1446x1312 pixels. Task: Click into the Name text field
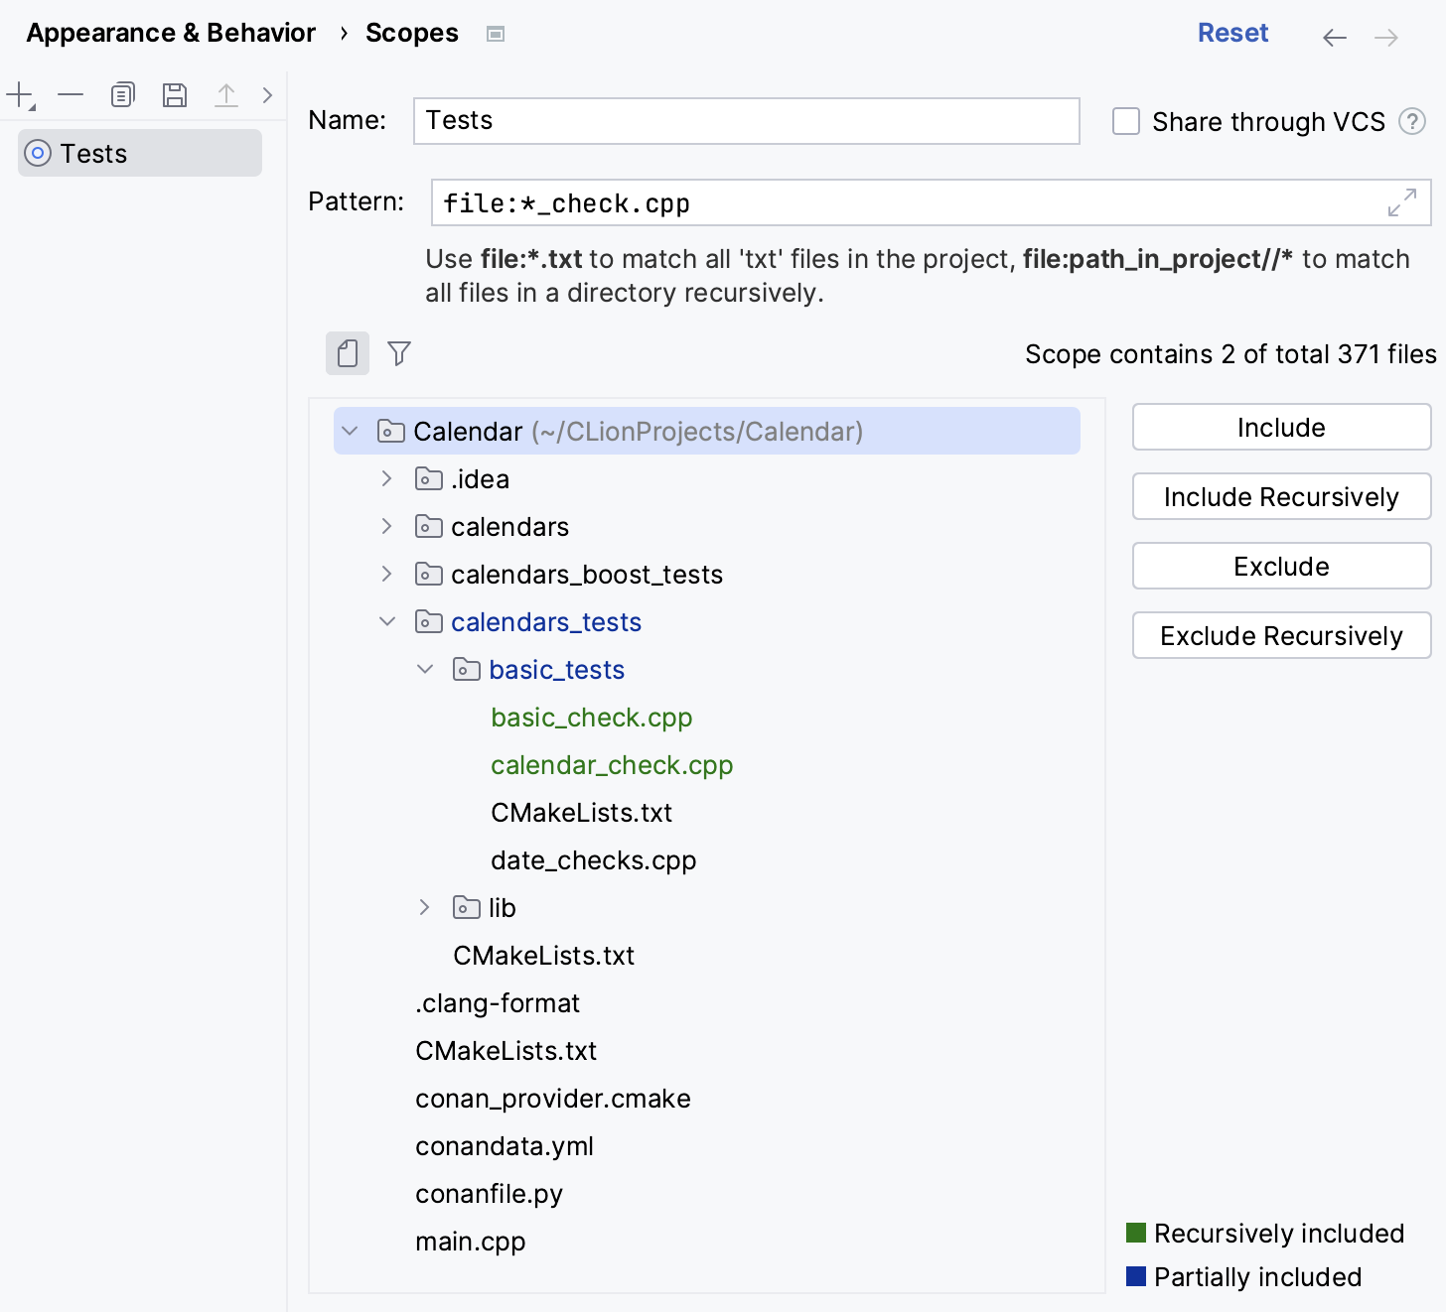746,121
